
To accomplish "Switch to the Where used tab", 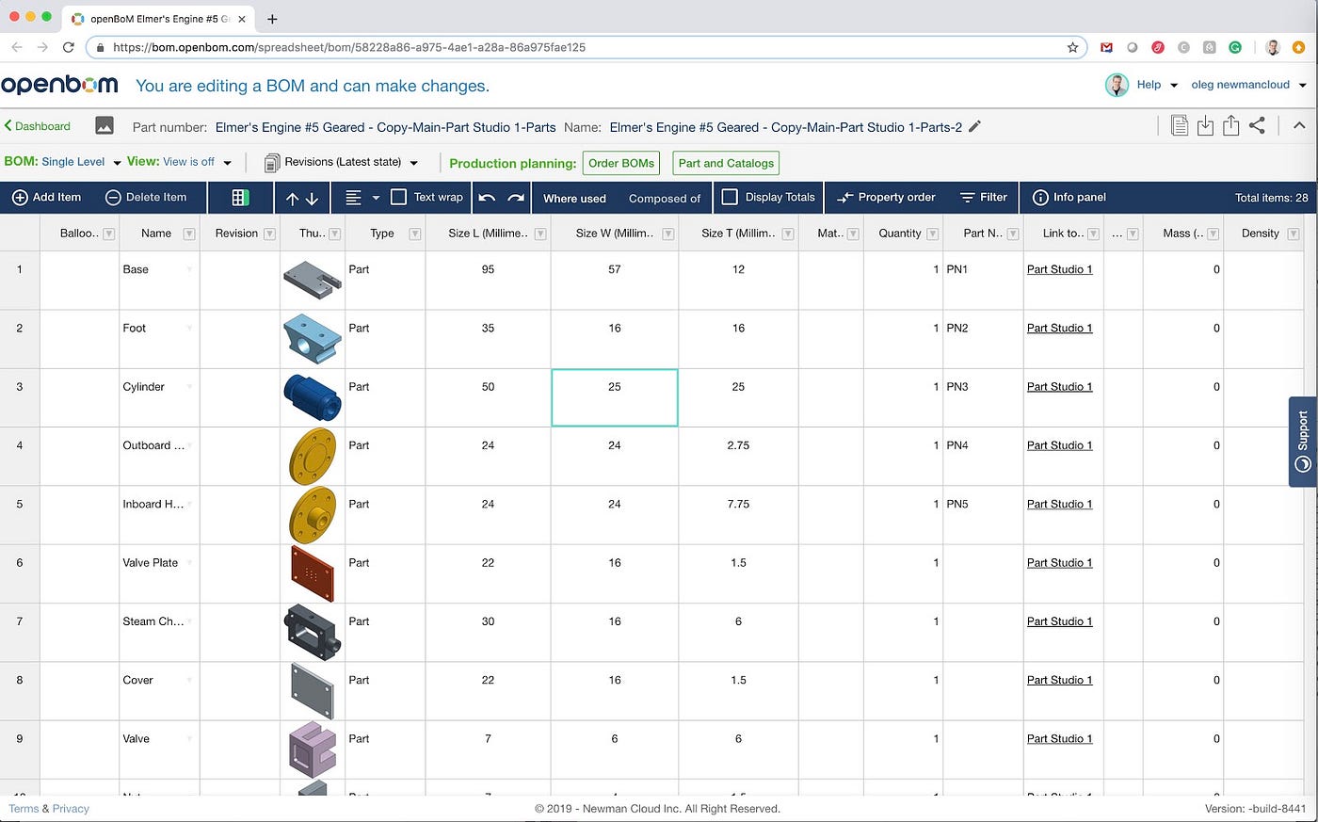I will point(574,198).
